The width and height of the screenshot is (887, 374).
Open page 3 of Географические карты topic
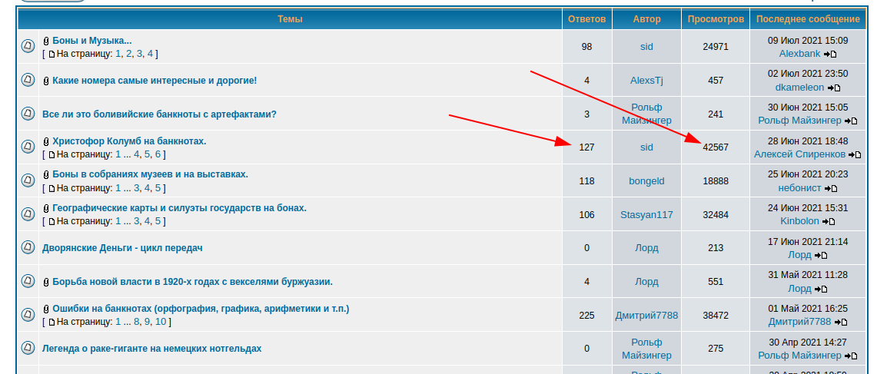(x=137, y=221)
